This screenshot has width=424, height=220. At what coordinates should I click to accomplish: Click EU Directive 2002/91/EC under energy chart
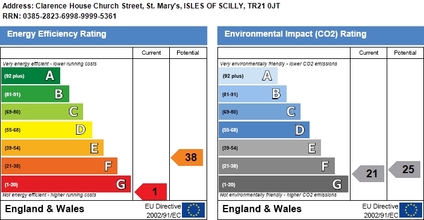coord(163,211)
